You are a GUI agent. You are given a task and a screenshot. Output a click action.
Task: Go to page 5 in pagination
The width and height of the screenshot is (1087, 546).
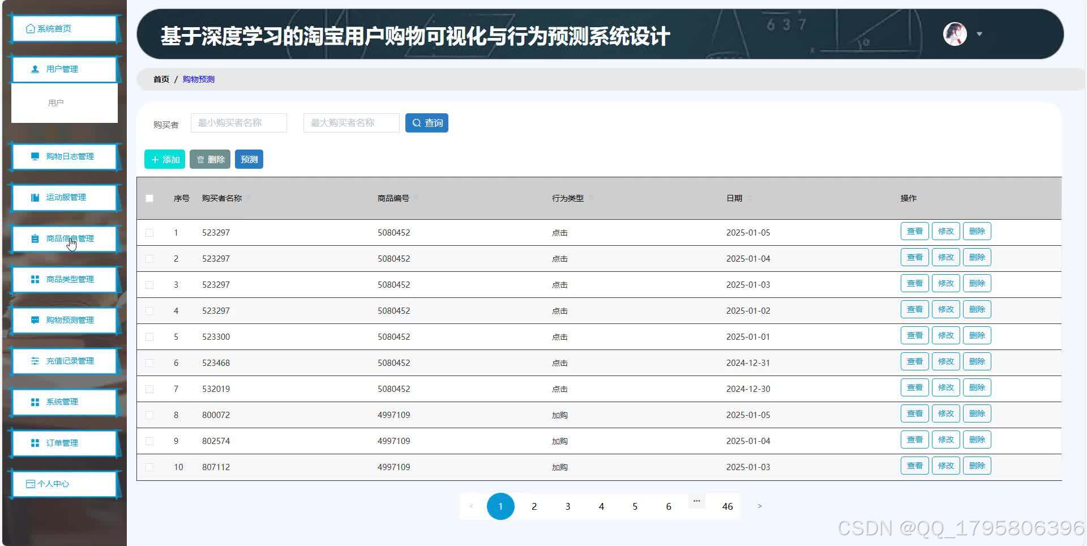pyautogui.click(x=635, y=506)
